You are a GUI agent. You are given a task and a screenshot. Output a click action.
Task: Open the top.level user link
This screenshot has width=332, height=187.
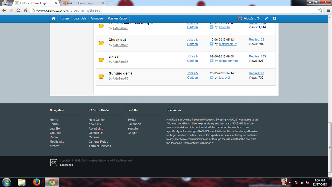(224, 78)
